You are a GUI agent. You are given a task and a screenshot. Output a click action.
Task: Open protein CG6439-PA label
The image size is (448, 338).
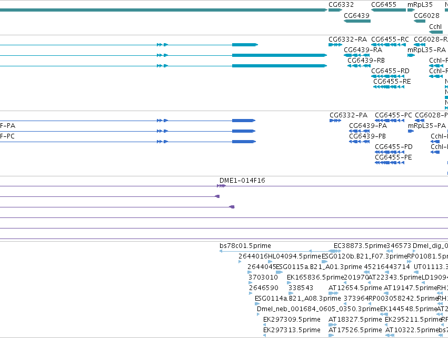(368, 126)
